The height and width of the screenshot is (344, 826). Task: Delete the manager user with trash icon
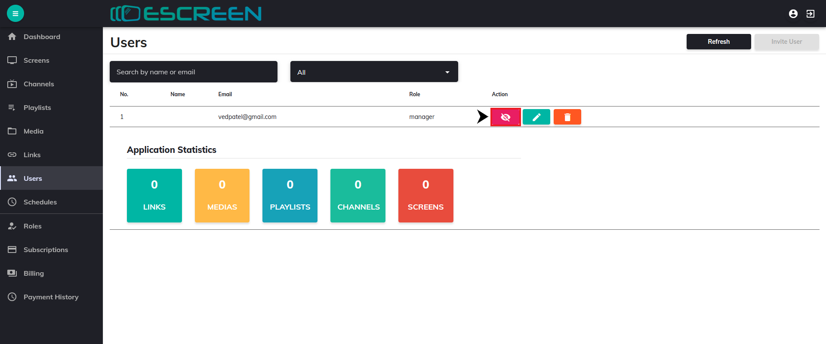(567, 117)
